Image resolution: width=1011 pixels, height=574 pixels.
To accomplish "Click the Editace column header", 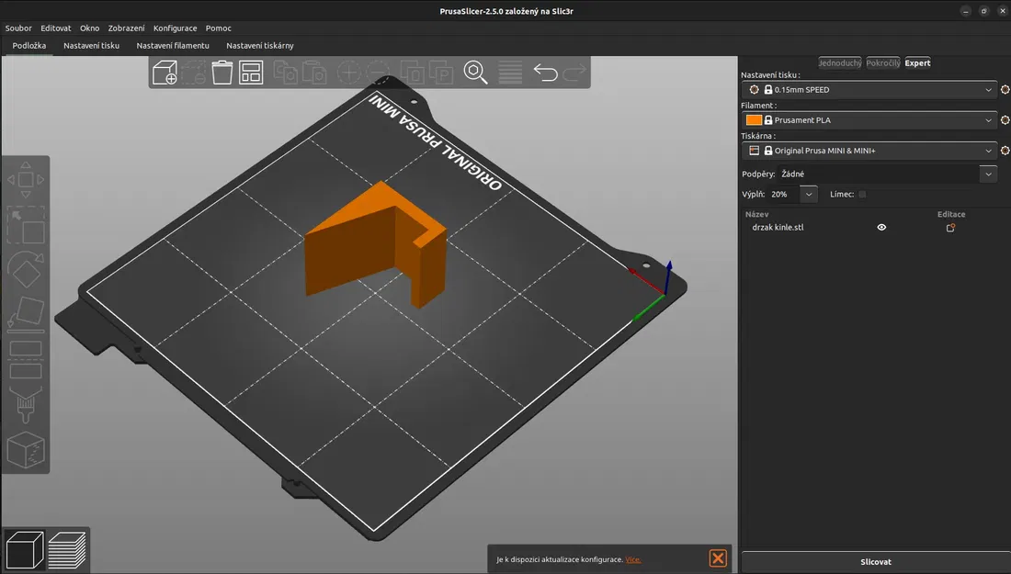I will coord(951,215).
